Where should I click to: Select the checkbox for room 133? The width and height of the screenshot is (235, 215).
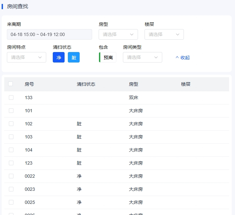pos(11,98)
